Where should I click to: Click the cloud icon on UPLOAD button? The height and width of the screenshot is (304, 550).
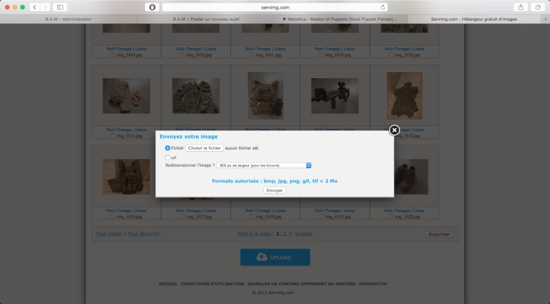click(262, 257)
